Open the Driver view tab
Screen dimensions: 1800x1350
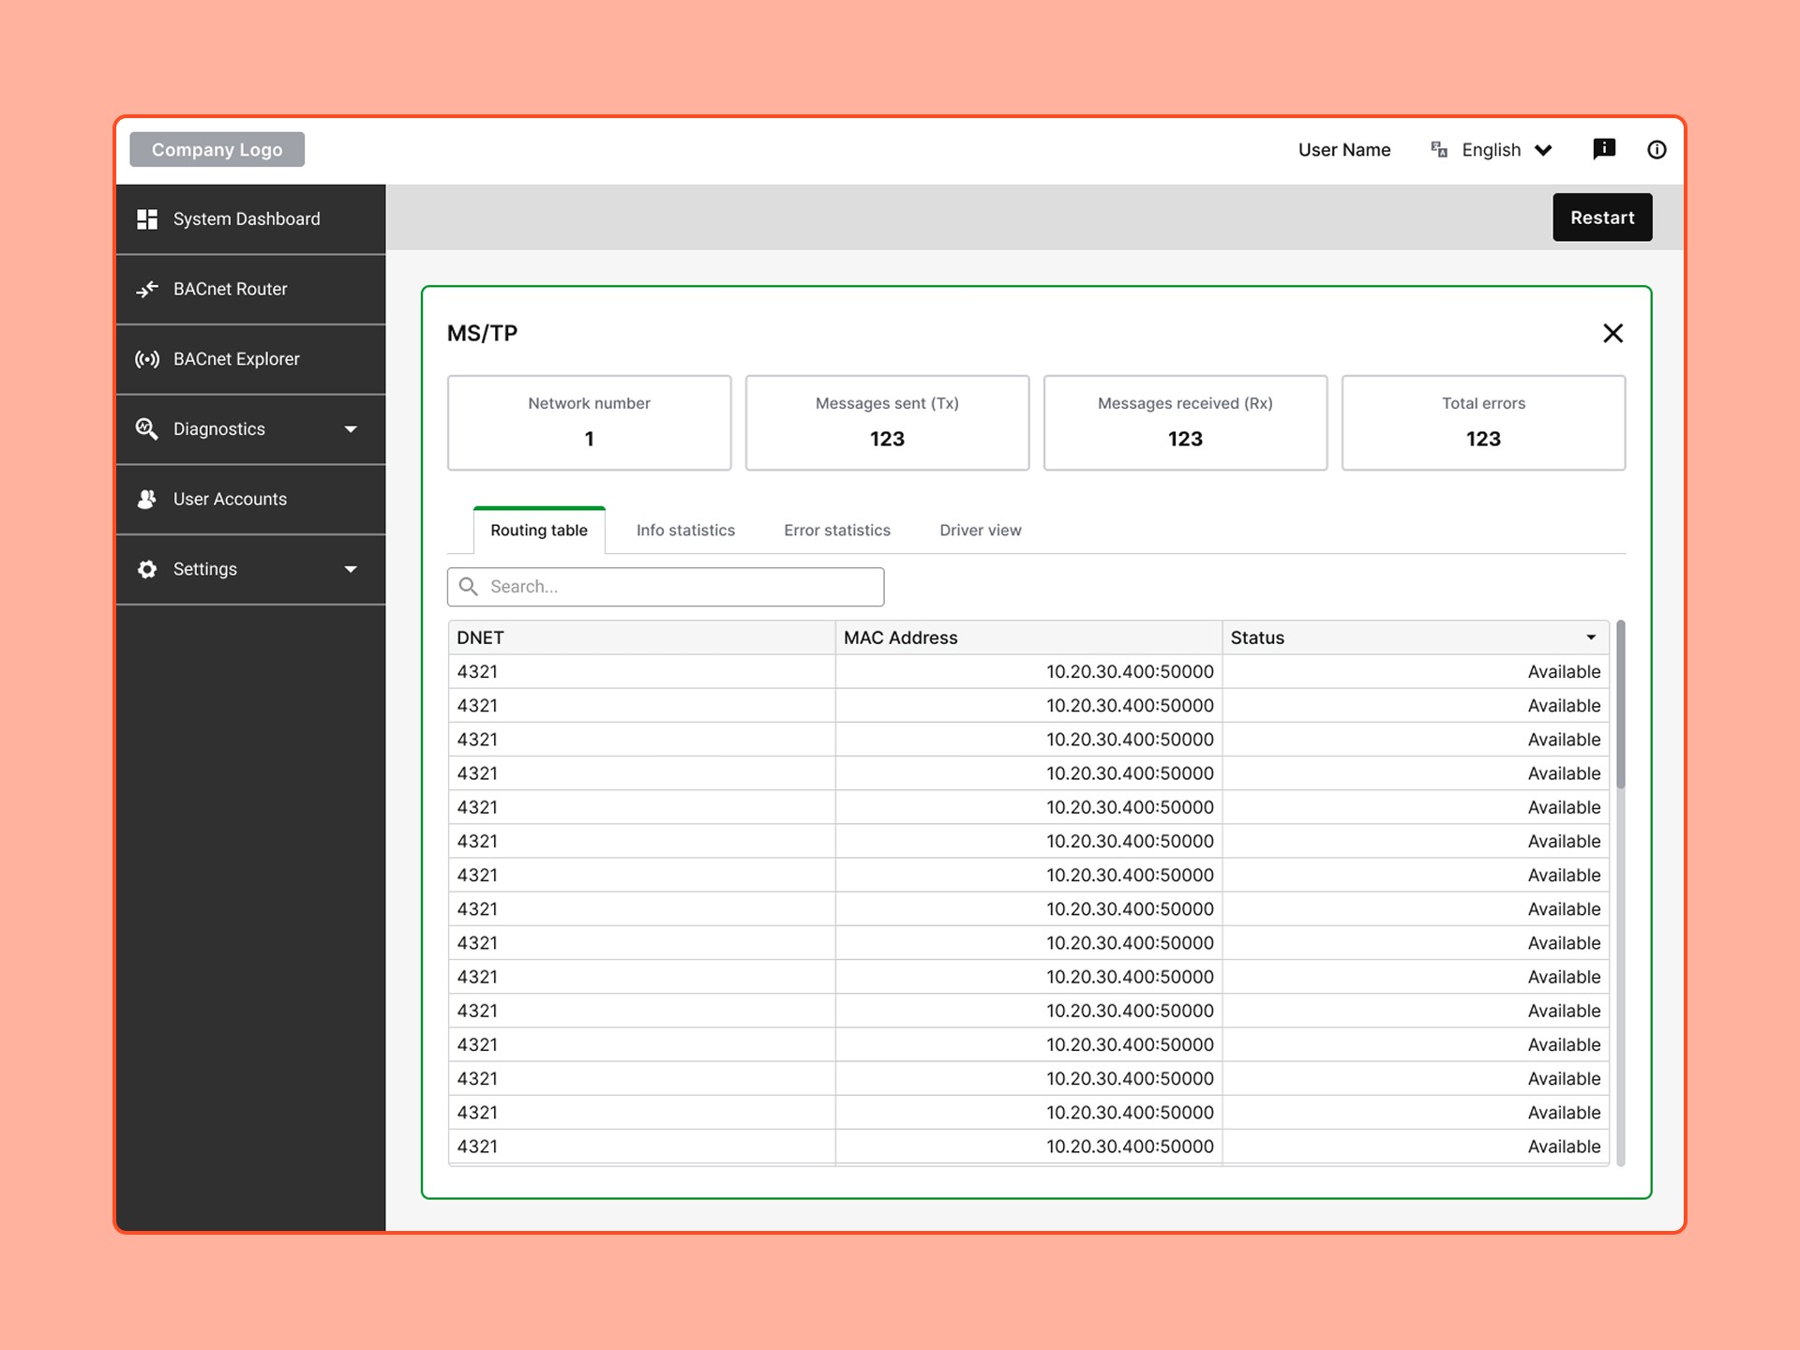click(981, 531)
